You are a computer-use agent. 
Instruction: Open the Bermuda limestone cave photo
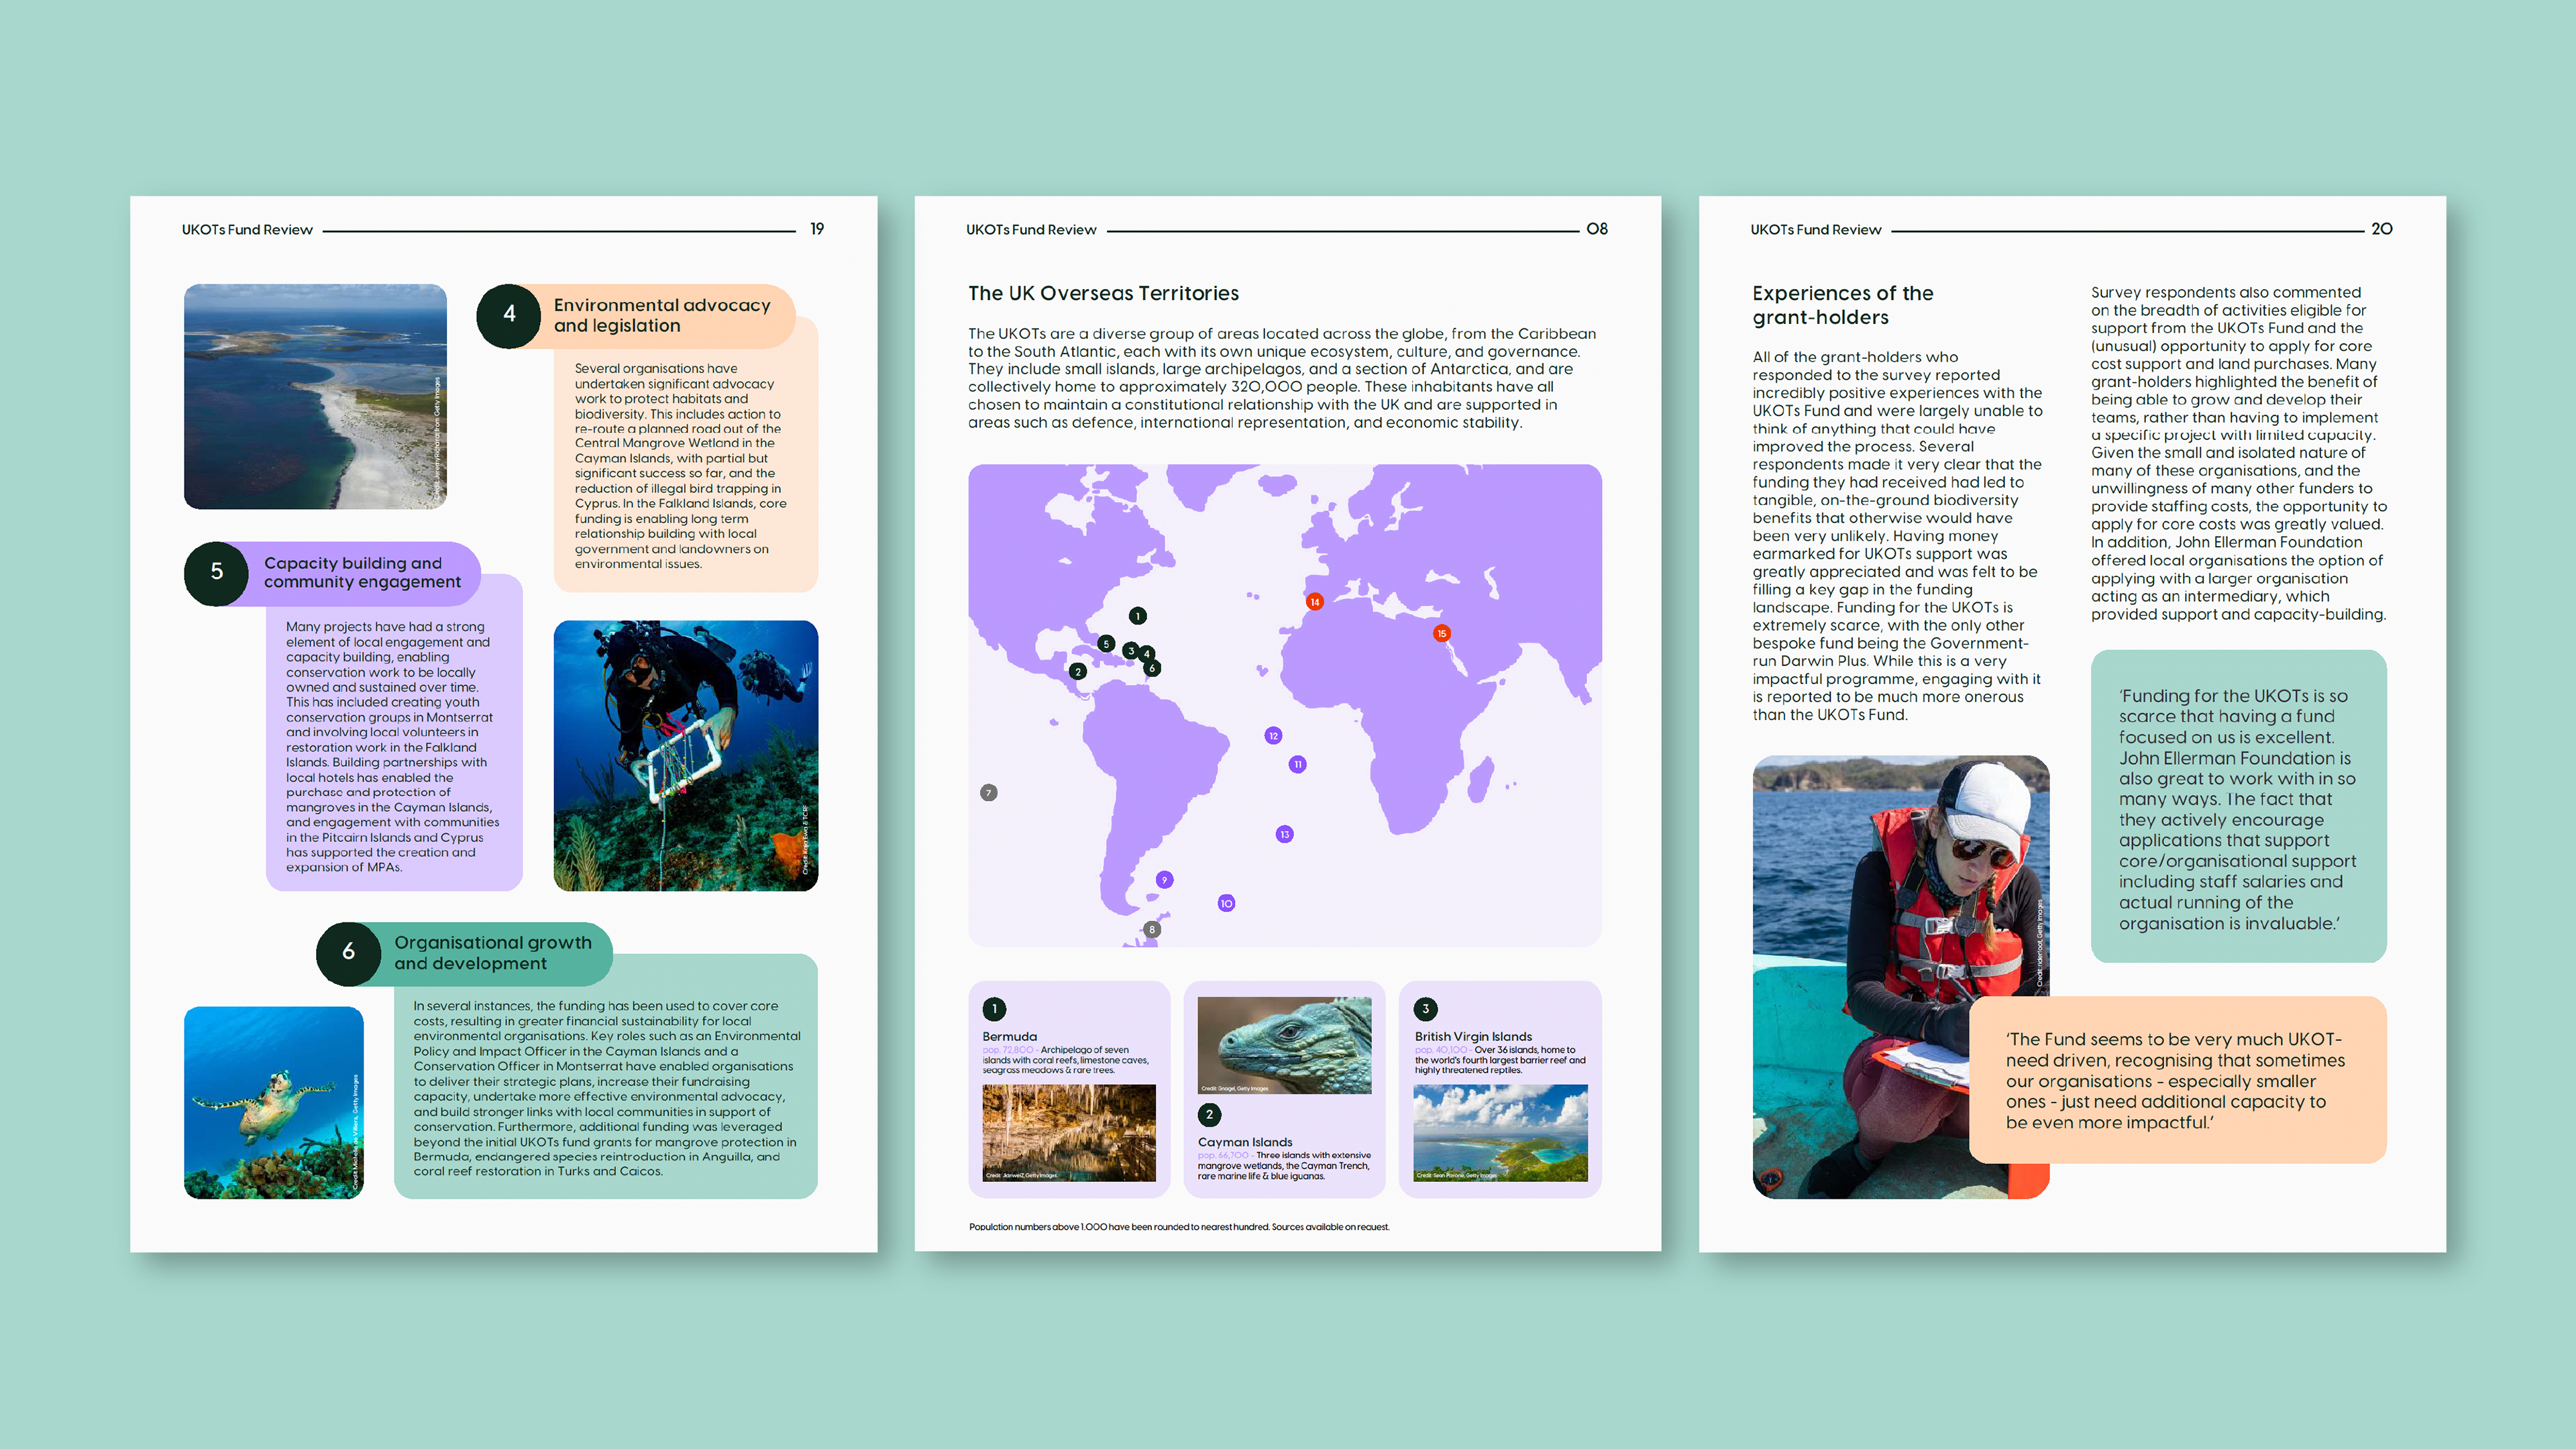coord(1069,1133)
